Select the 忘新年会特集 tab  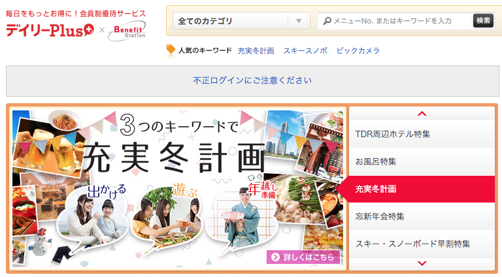click(x=422, y=216)
